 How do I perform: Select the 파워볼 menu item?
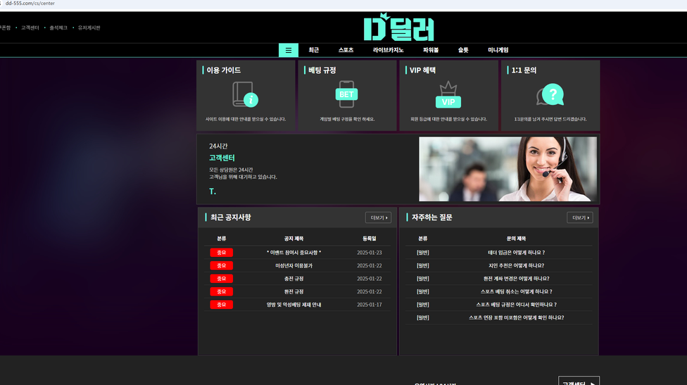coord(431,50)
